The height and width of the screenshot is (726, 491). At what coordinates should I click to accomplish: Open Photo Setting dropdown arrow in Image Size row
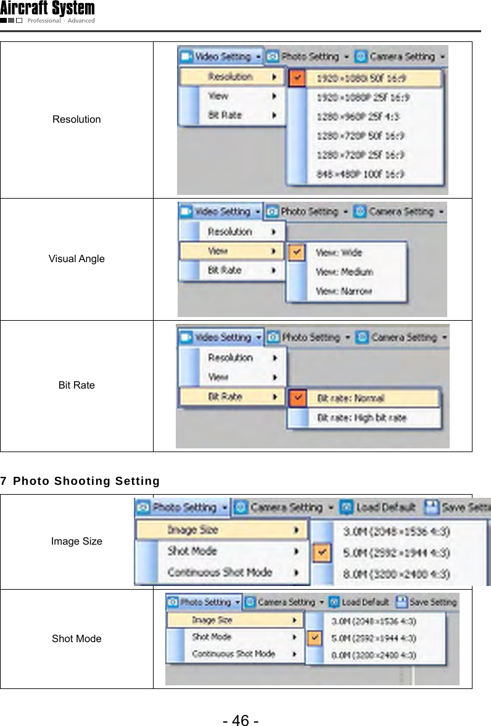[x=224, y=508]
